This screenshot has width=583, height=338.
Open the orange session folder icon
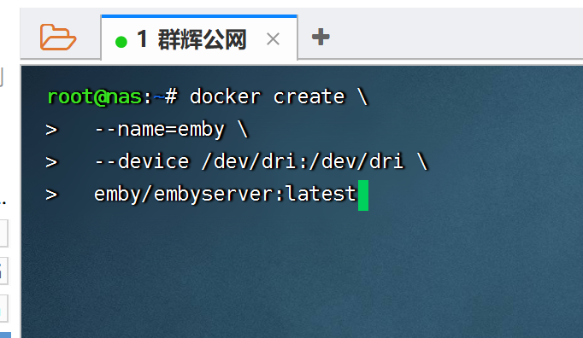pos(58,38)
